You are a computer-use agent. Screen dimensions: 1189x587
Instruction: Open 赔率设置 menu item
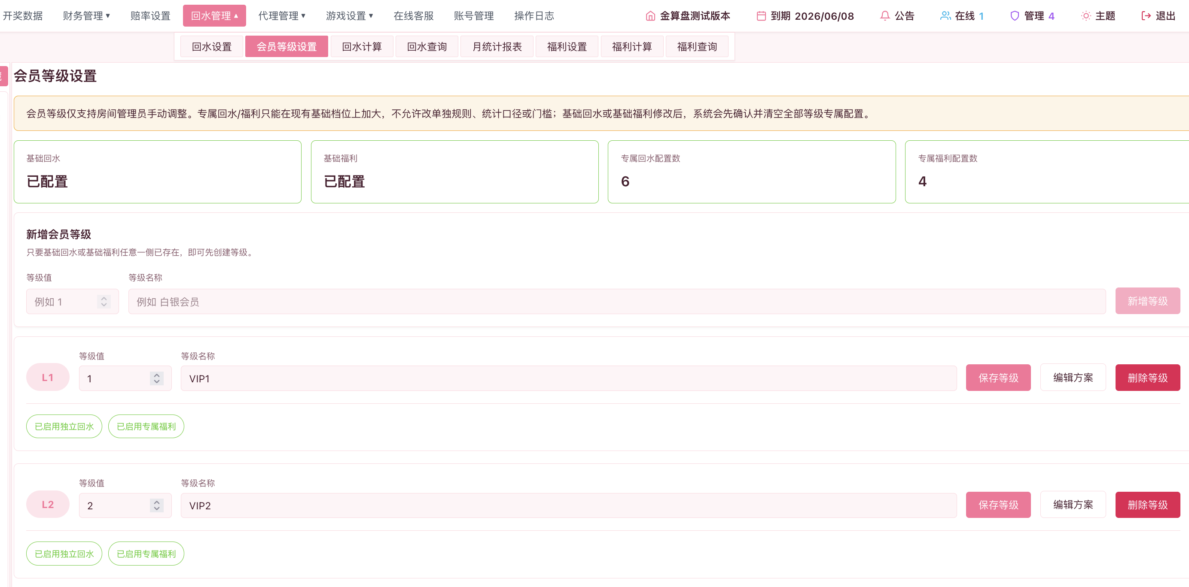150,16
